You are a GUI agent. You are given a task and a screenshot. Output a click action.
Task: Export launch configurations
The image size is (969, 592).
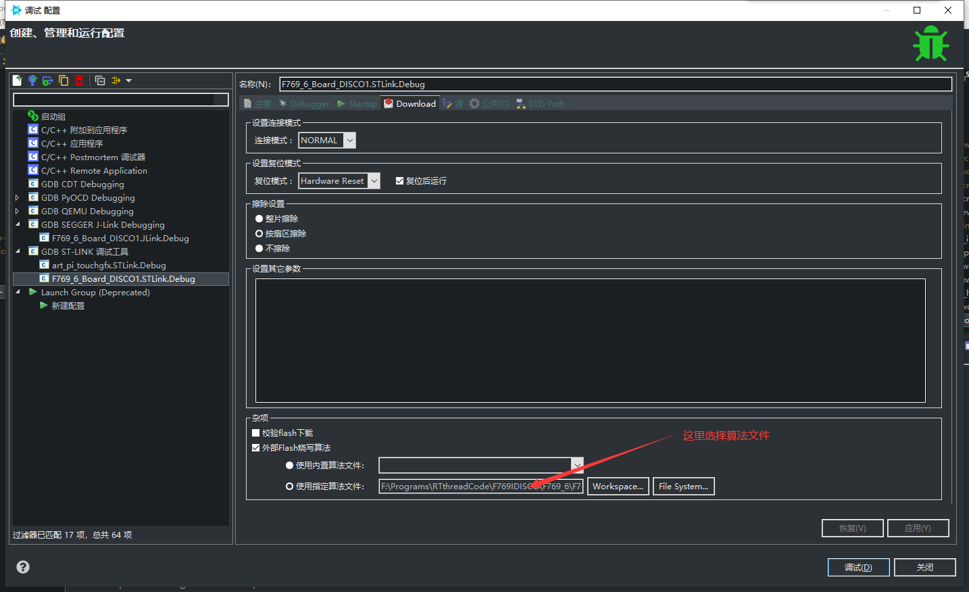pyautogui.click(x=47, y=80)
